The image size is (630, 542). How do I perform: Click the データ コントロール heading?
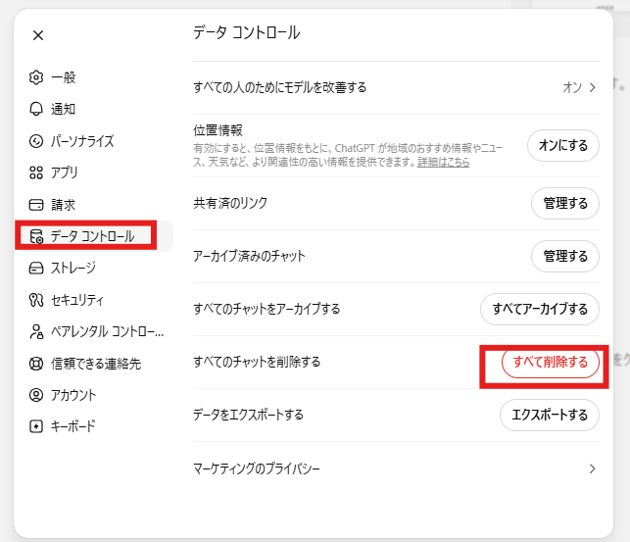coord(246,32)
